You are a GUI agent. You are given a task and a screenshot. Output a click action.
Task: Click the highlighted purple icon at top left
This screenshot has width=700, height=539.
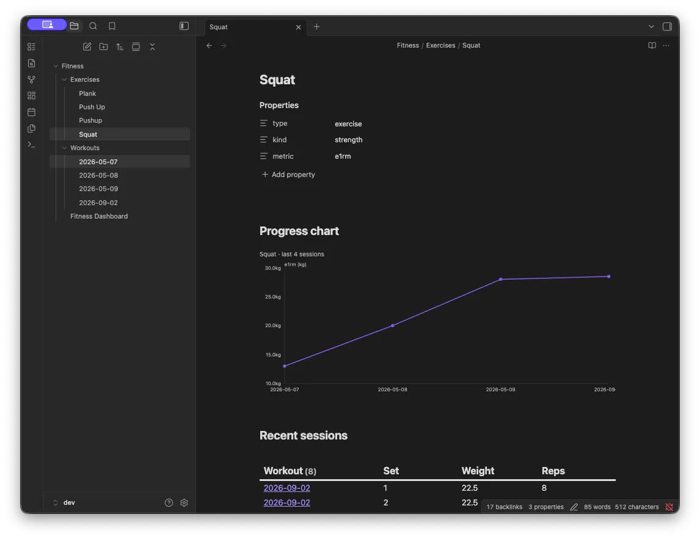(47, 24)
